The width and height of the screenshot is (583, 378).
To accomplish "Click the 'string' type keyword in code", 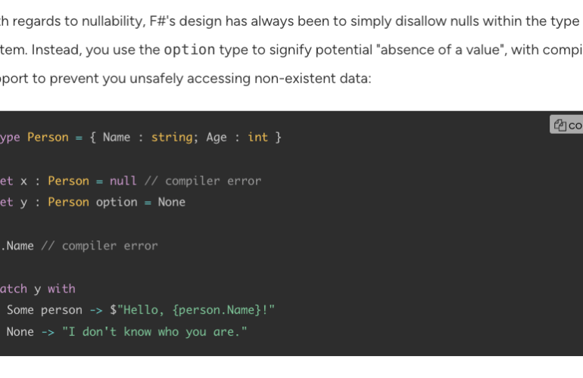I will pyautogui.click(x=172, y=137).
